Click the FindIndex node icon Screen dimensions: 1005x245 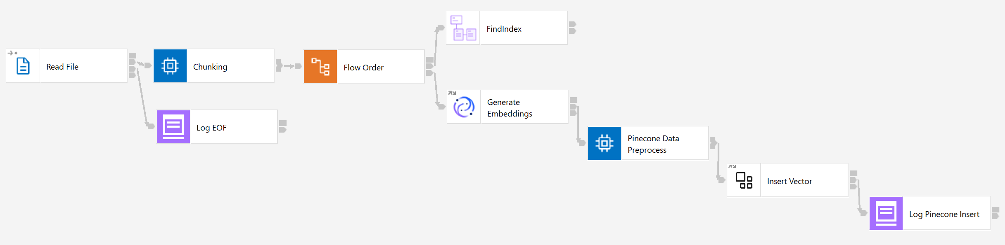[x=463, y=28]
